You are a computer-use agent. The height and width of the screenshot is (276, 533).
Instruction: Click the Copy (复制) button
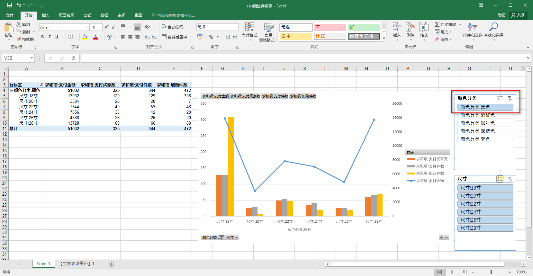(x=23, y=32)
